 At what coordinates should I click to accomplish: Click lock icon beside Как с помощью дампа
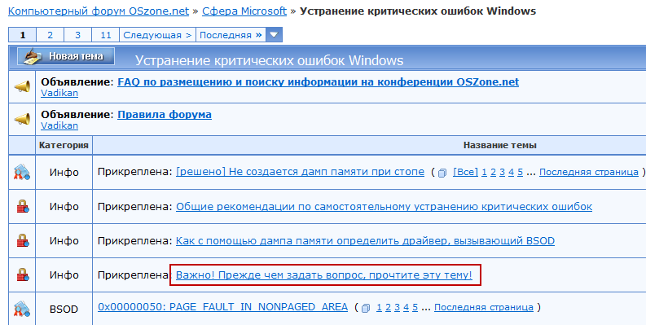[22, 240]
